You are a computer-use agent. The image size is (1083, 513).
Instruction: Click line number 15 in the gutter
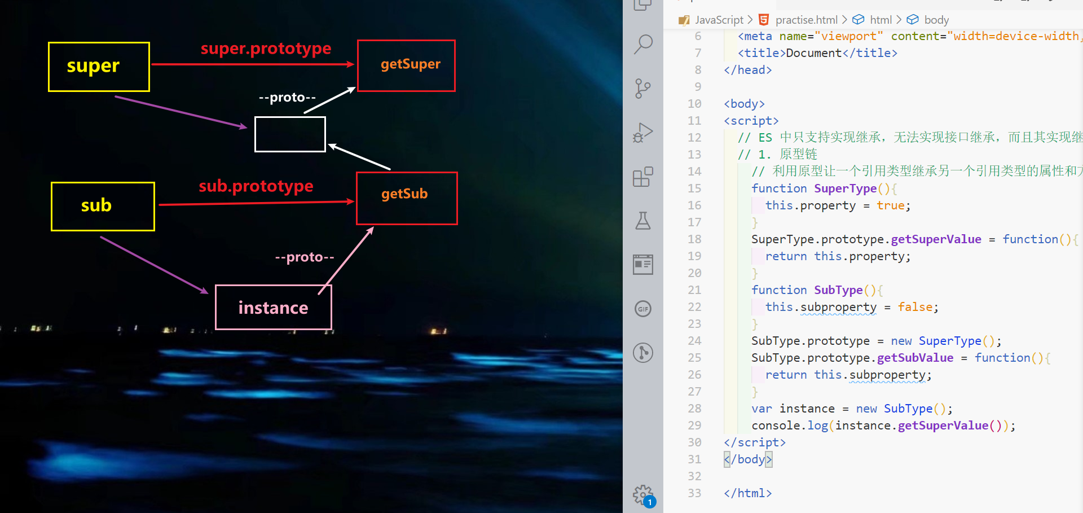[694, 188]
